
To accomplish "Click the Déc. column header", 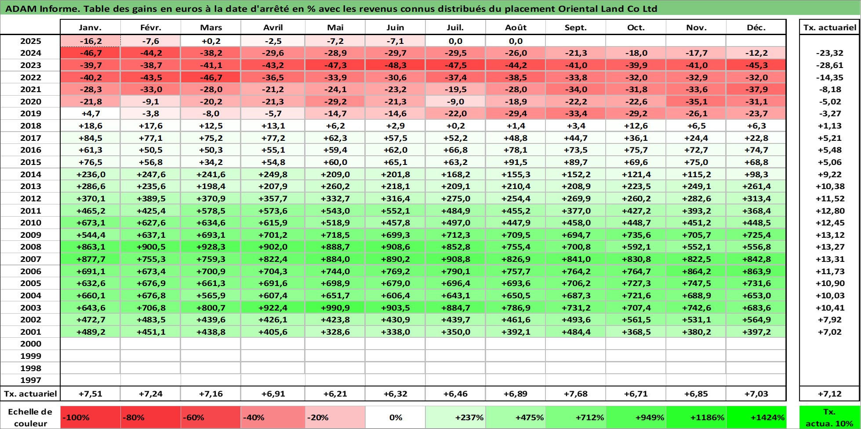I will [756, 27].
